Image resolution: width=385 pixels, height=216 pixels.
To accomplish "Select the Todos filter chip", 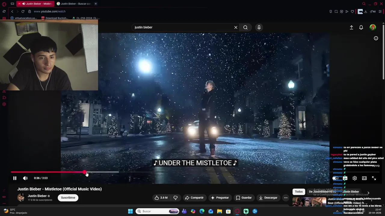I will [299, 192].
